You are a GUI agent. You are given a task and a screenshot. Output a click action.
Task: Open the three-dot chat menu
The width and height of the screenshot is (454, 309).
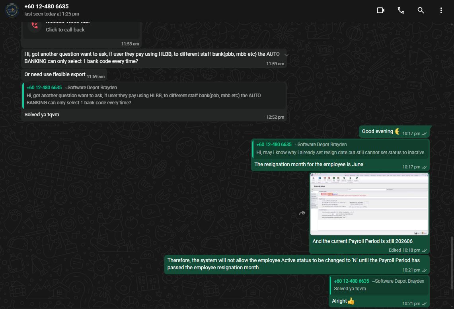pyautogui.click(x=441, y=10)
